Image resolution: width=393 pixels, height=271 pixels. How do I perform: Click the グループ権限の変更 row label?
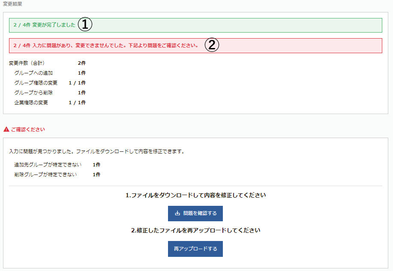(x=36, y=83)
